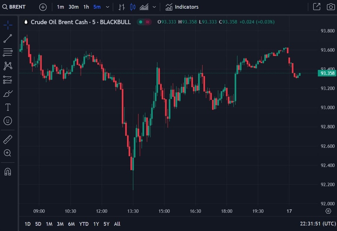Select the Text annotation tool
Screen dimensions: 337x231
(8, 107)
